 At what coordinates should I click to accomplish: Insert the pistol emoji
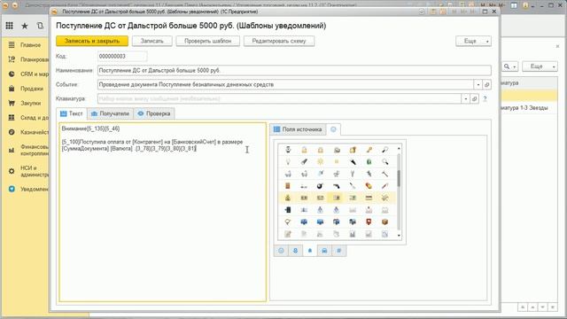click(x=337, y=186)
